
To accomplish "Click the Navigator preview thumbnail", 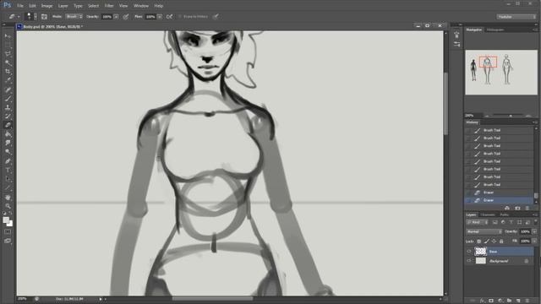I will (501, 72).
